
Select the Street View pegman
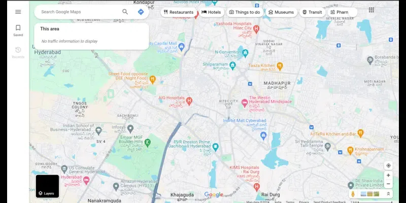353,194
